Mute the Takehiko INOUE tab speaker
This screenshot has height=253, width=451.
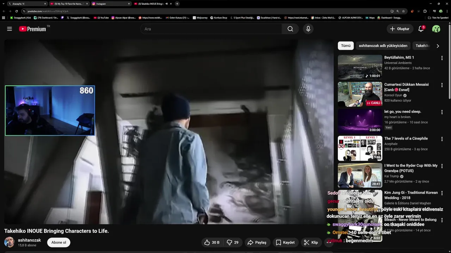(x=167, y=4)
